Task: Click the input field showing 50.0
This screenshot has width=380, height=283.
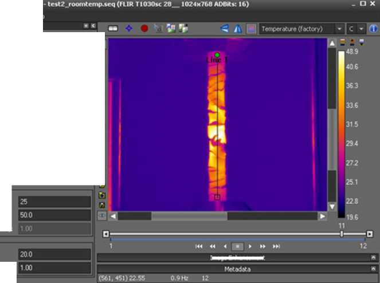Action: [54, 215]
